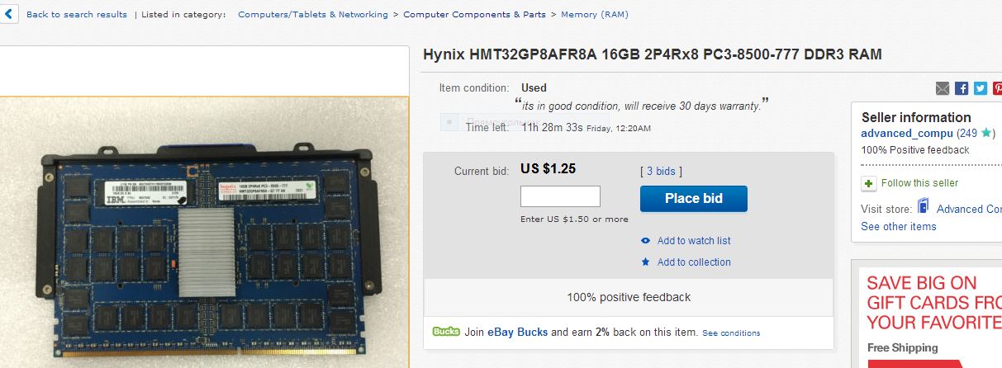Open eBay Bucks See conditions link
This screenshot has width=1002, height=368.
click(x=731, y=333)
